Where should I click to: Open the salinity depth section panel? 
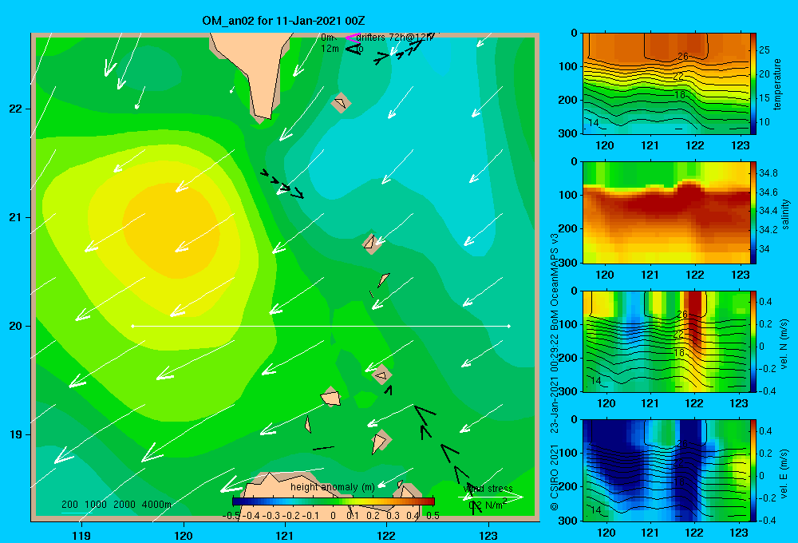(665, 213)
